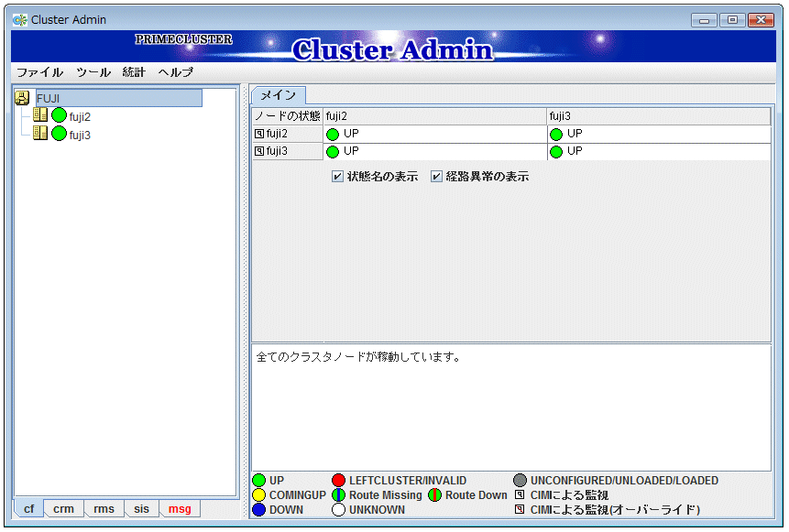Click CIM monitor icon in fuji3 row header

pos(259,151)
